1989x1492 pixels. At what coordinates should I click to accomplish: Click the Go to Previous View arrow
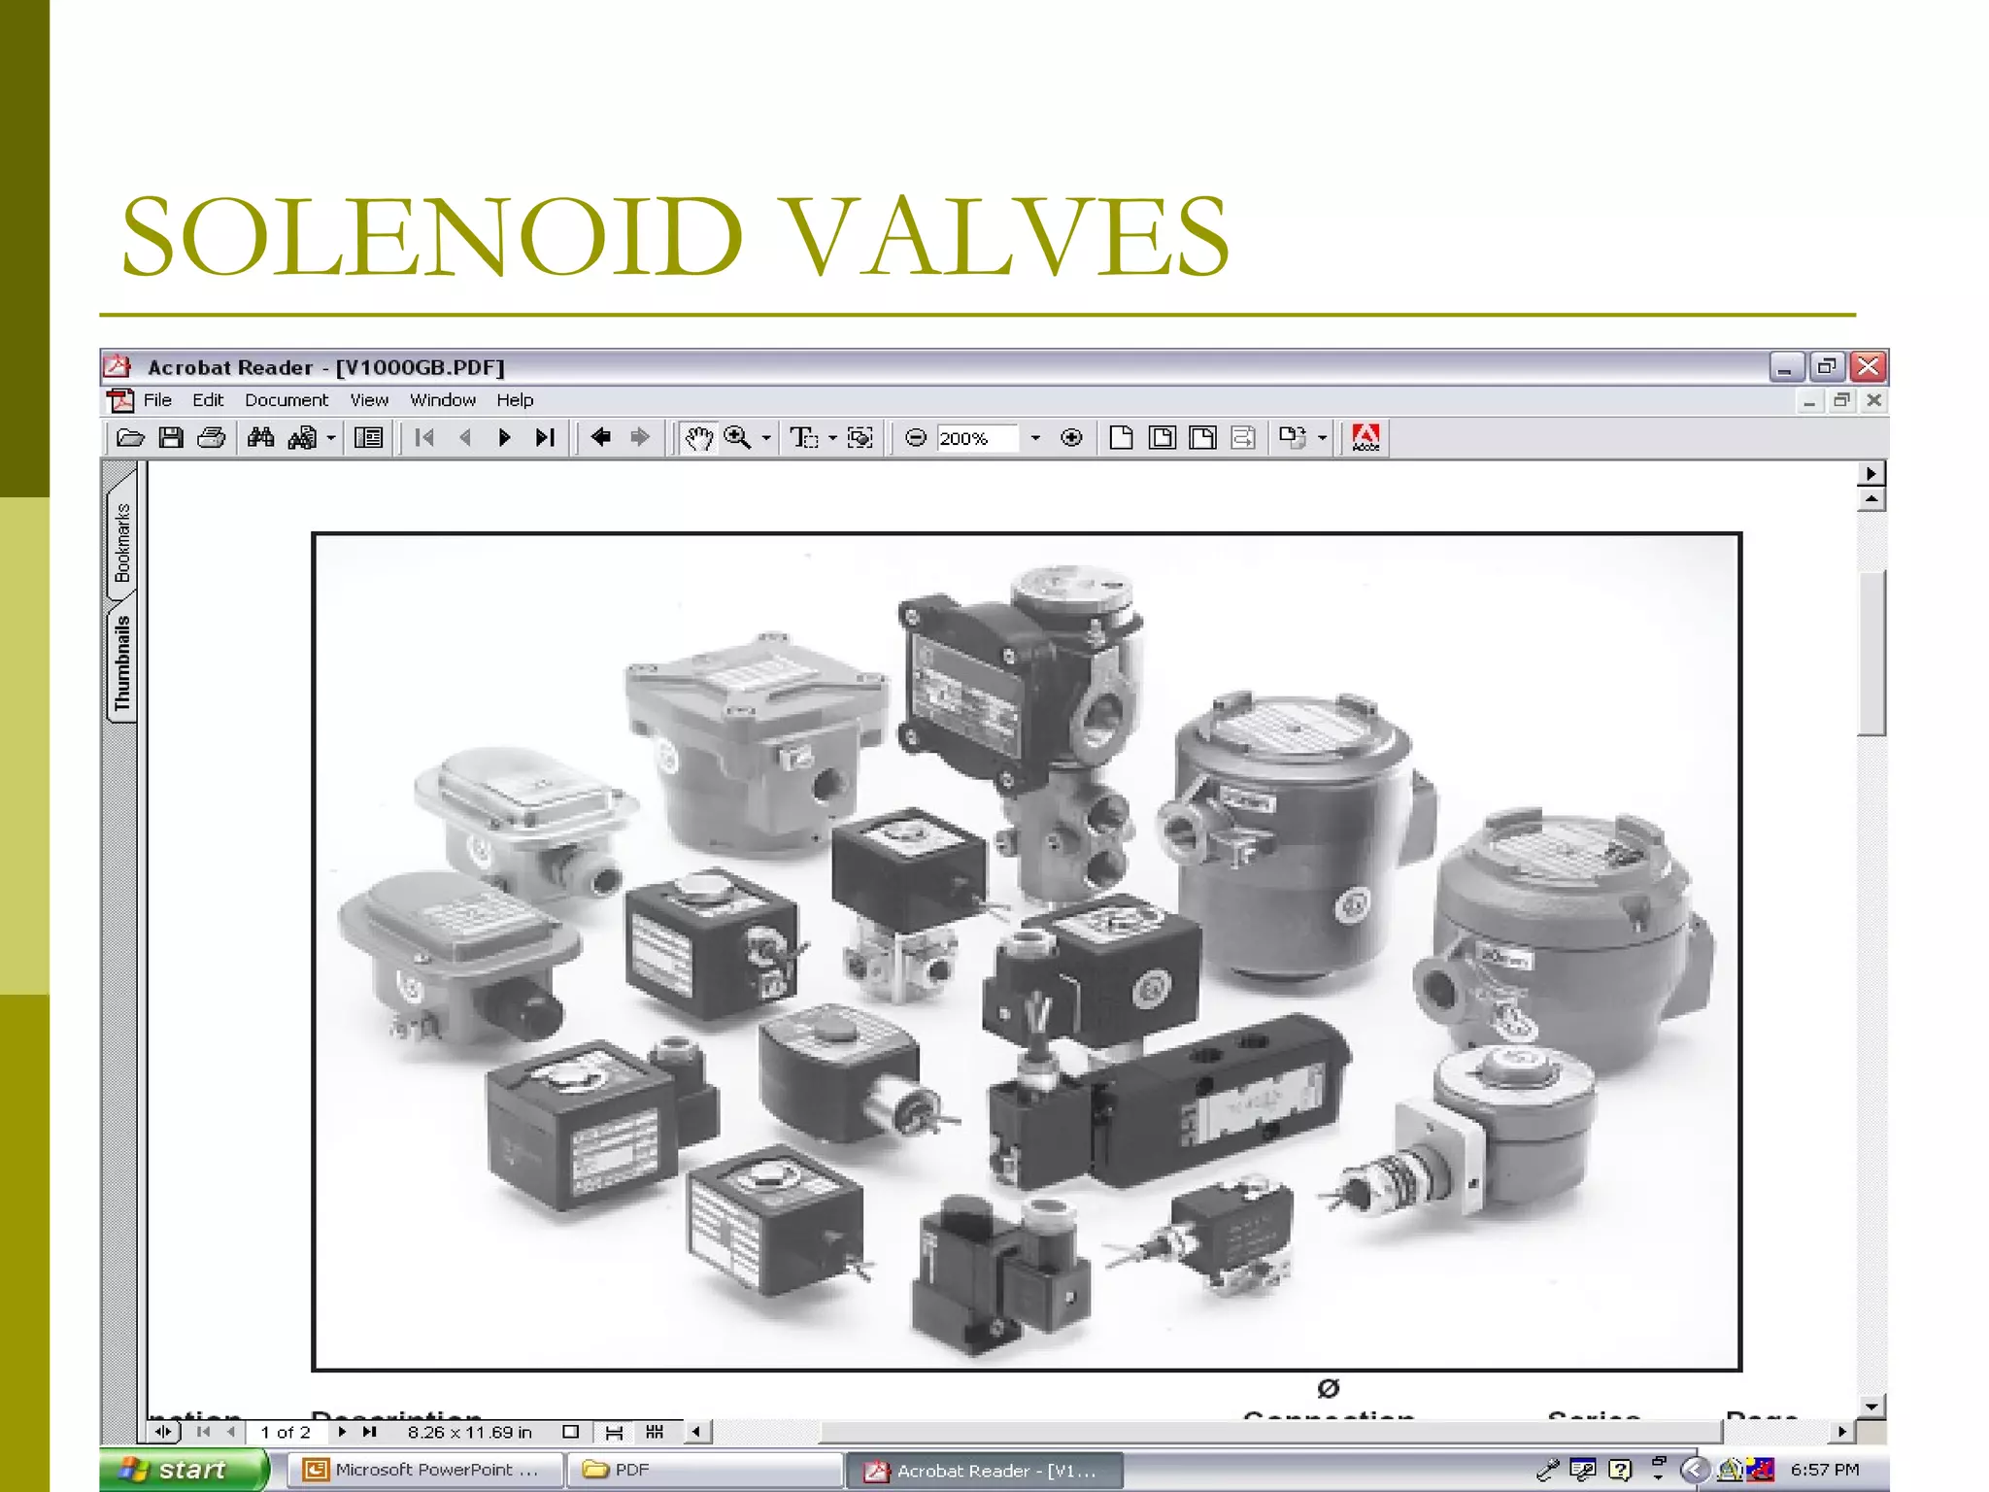[600, 438]
